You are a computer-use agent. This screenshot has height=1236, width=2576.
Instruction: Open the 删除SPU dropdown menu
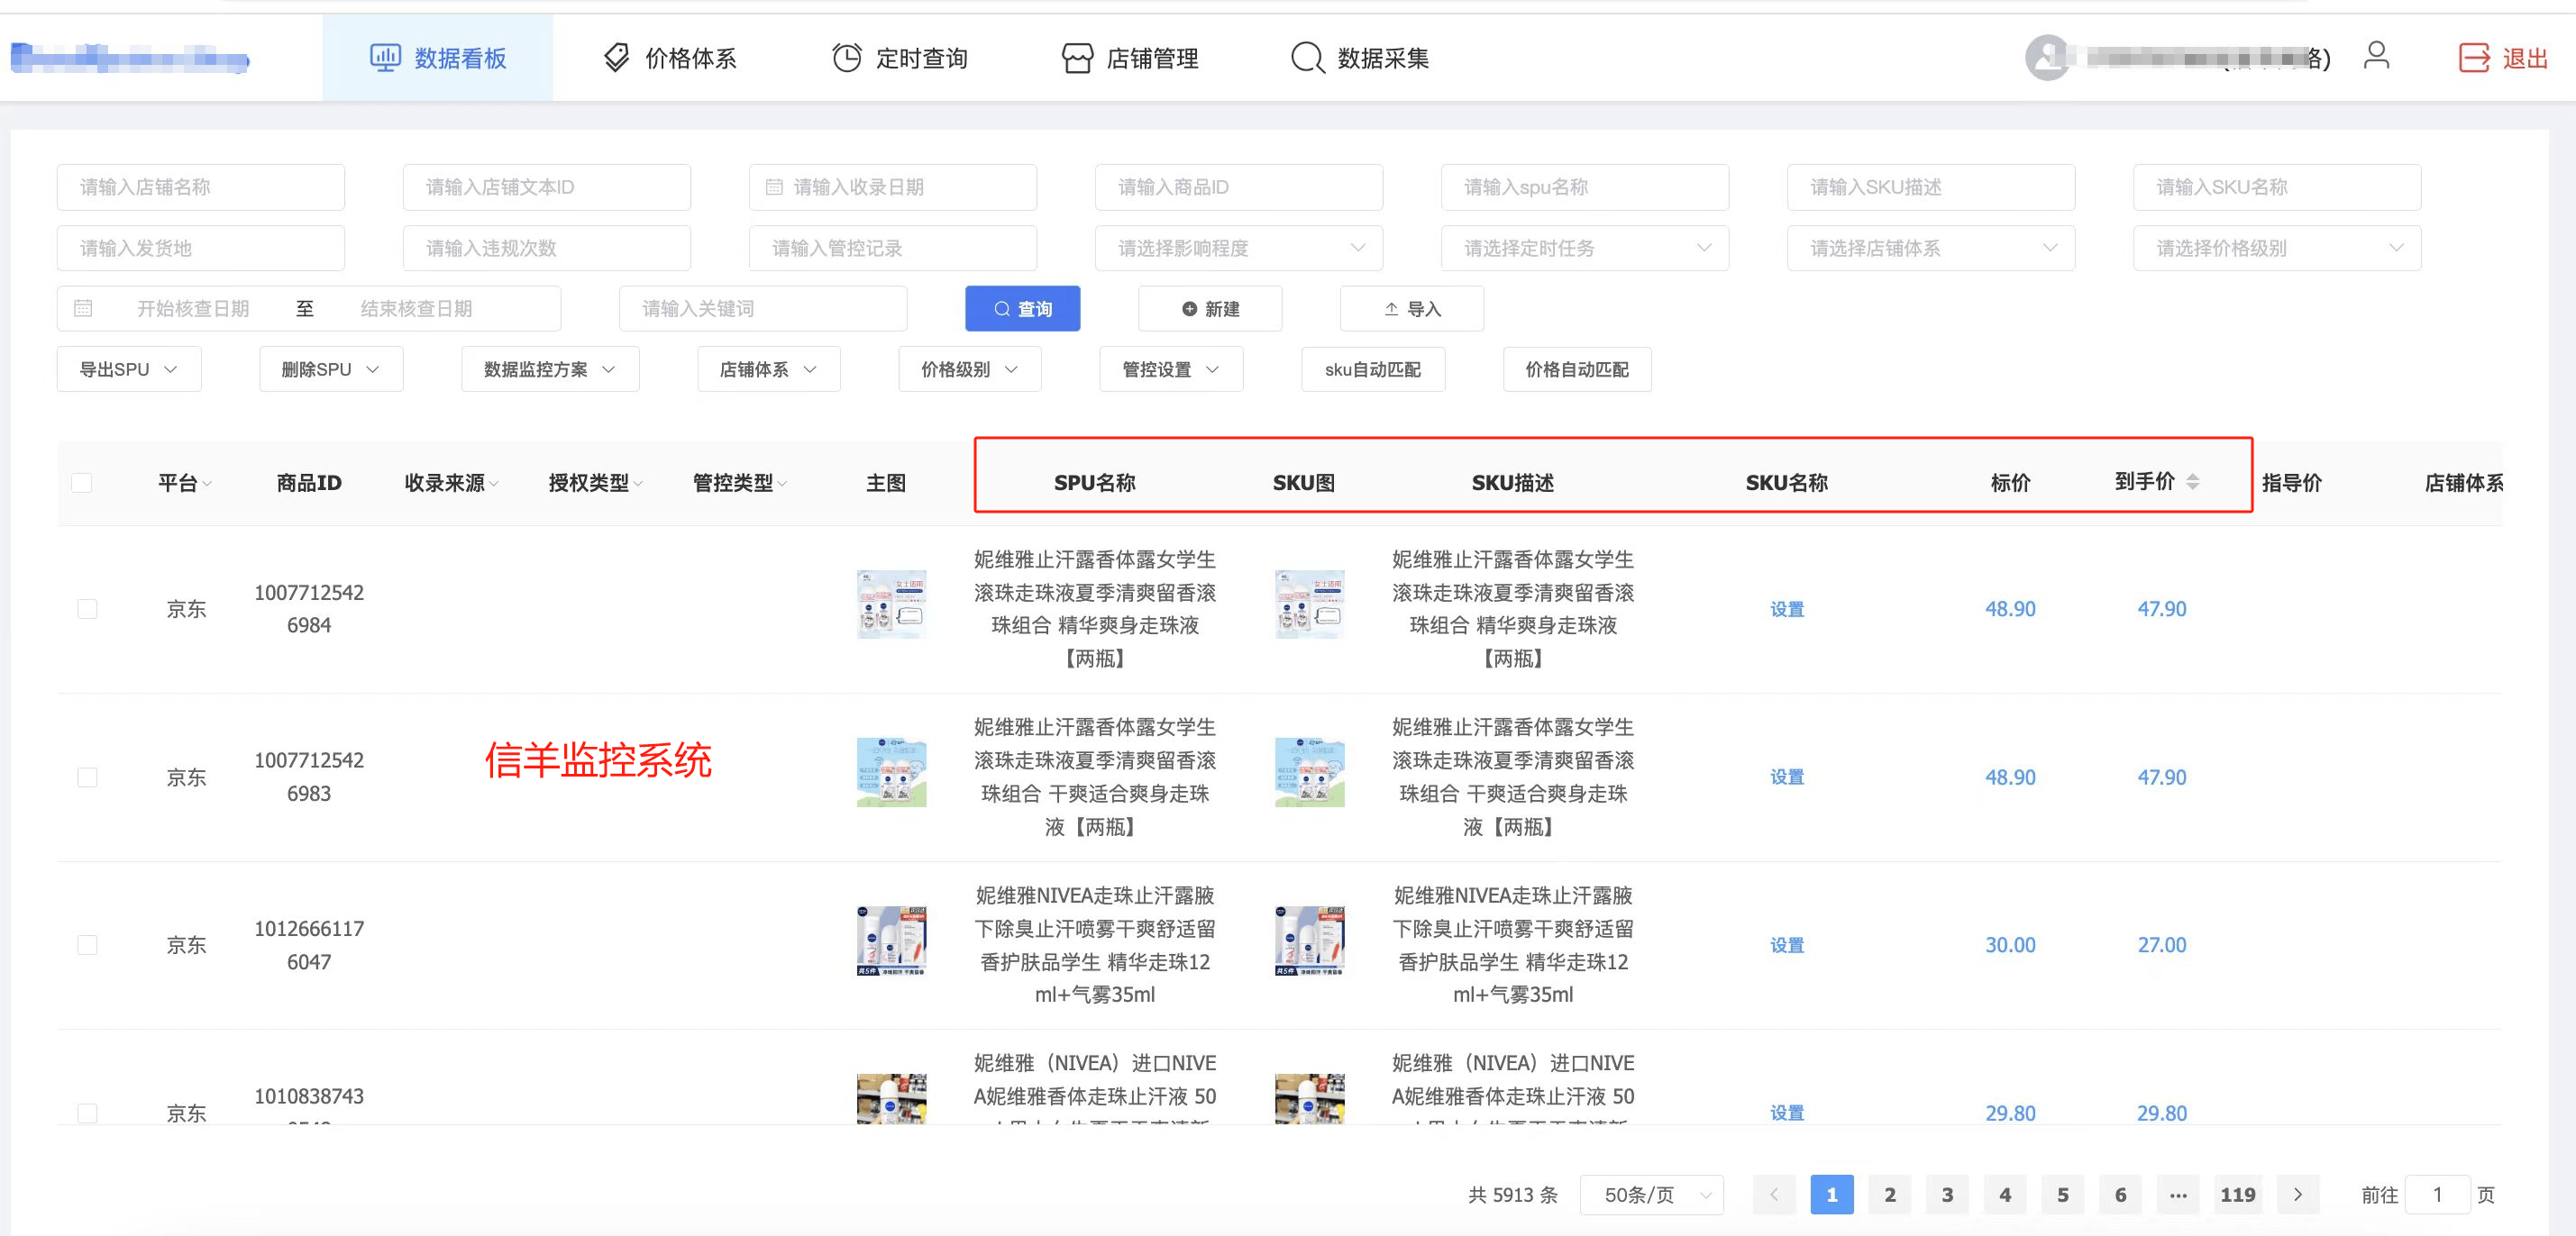(x=331, y=369)
